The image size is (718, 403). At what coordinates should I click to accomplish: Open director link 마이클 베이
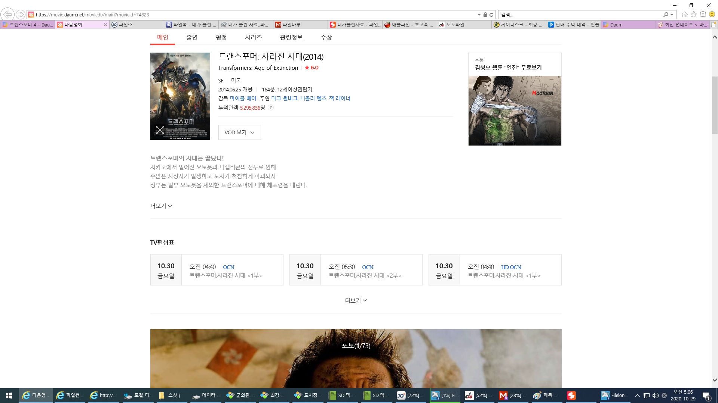tap(243, 98)
